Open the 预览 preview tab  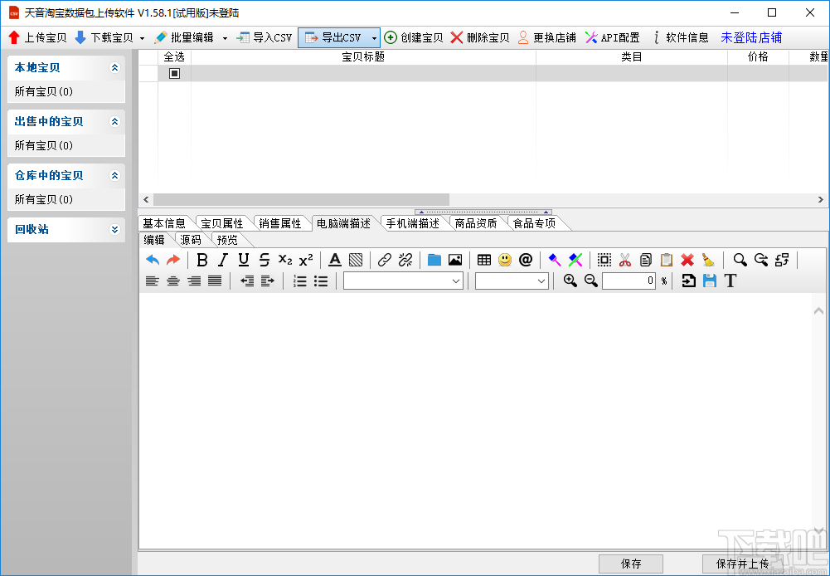click(x=228, y=240)
